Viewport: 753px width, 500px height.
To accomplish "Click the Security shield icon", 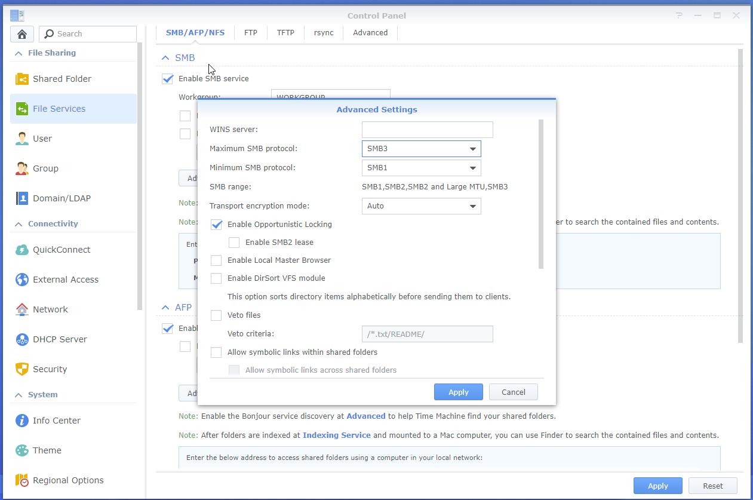I will pyautogui.click(x=22, y=369).
